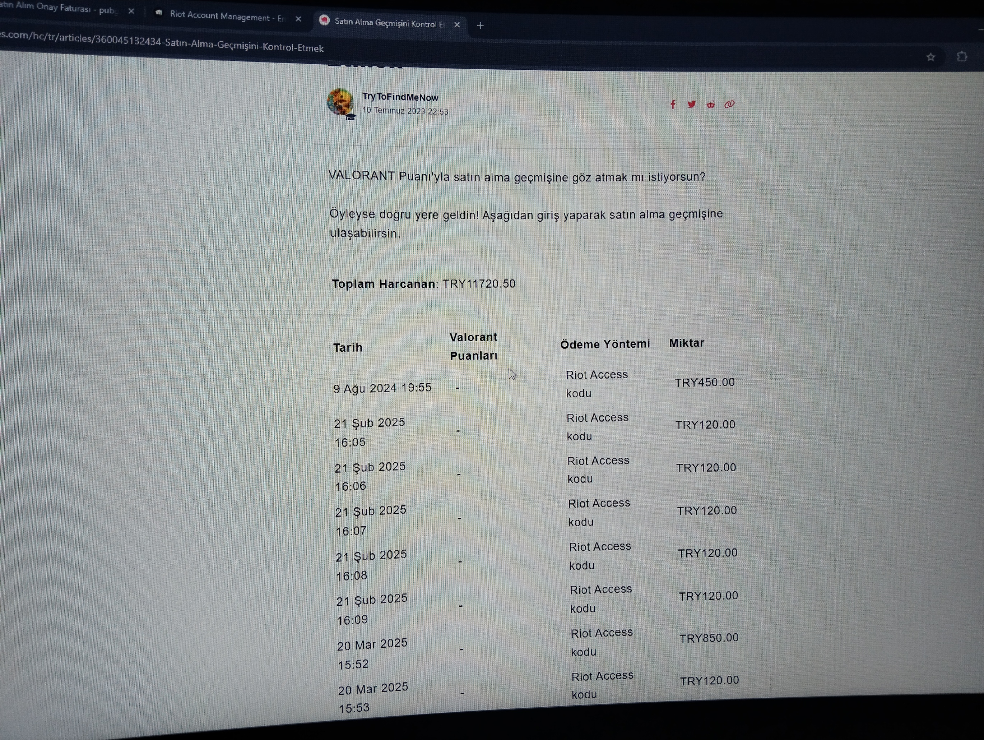The width and height of the screenshot is (984, 740).
Task: Select date 21 Şub 2025 16:07
Action: point(371,520)
